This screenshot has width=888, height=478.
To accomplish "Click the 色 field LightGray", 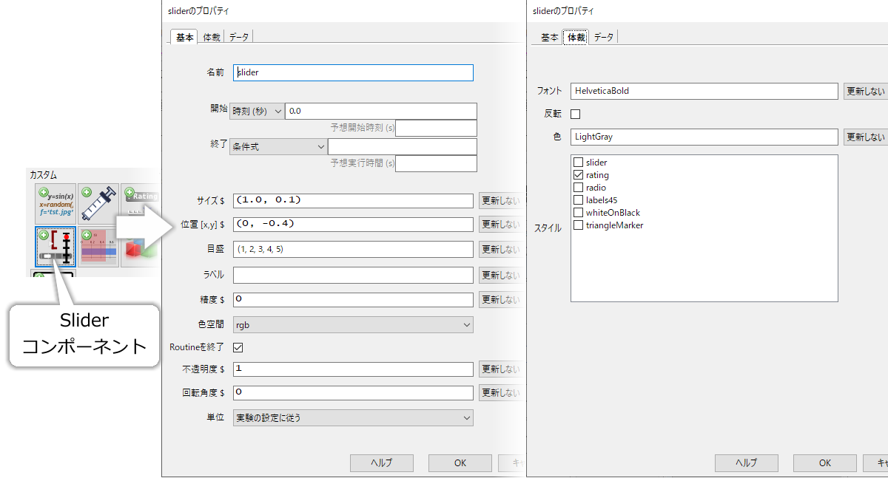I will [704, 137].
